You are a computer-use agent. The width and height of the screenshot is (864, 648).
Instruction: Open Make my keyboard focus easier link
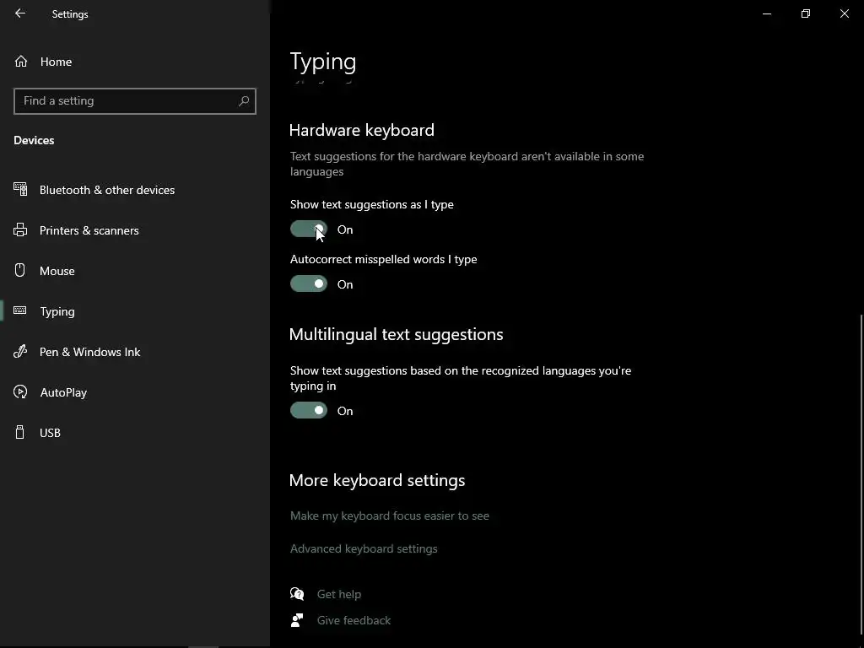[x=390, y=516]
